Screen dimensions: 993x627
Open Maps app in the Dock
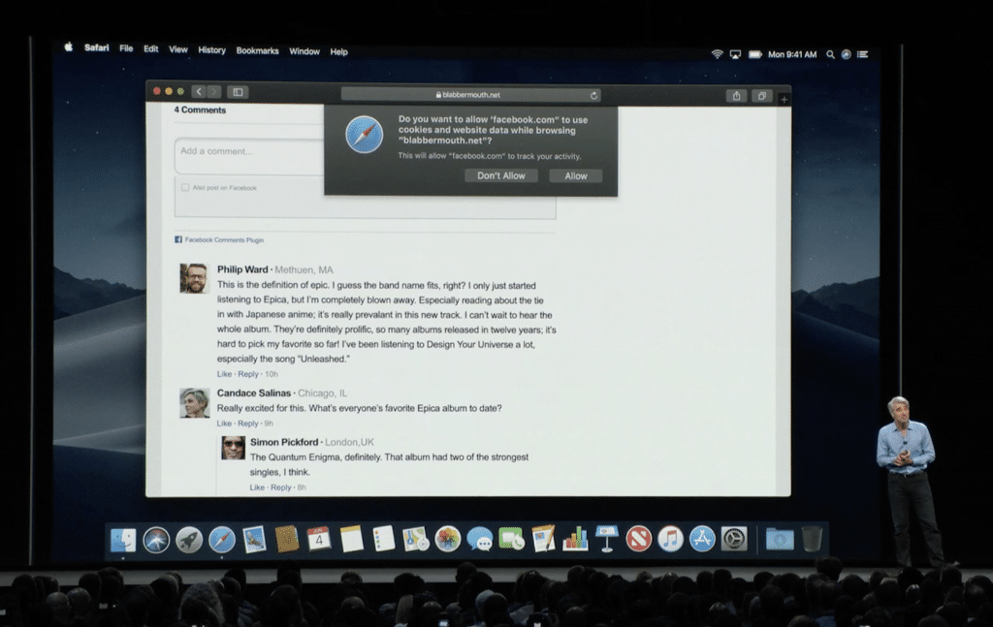[x=416, y=539]
